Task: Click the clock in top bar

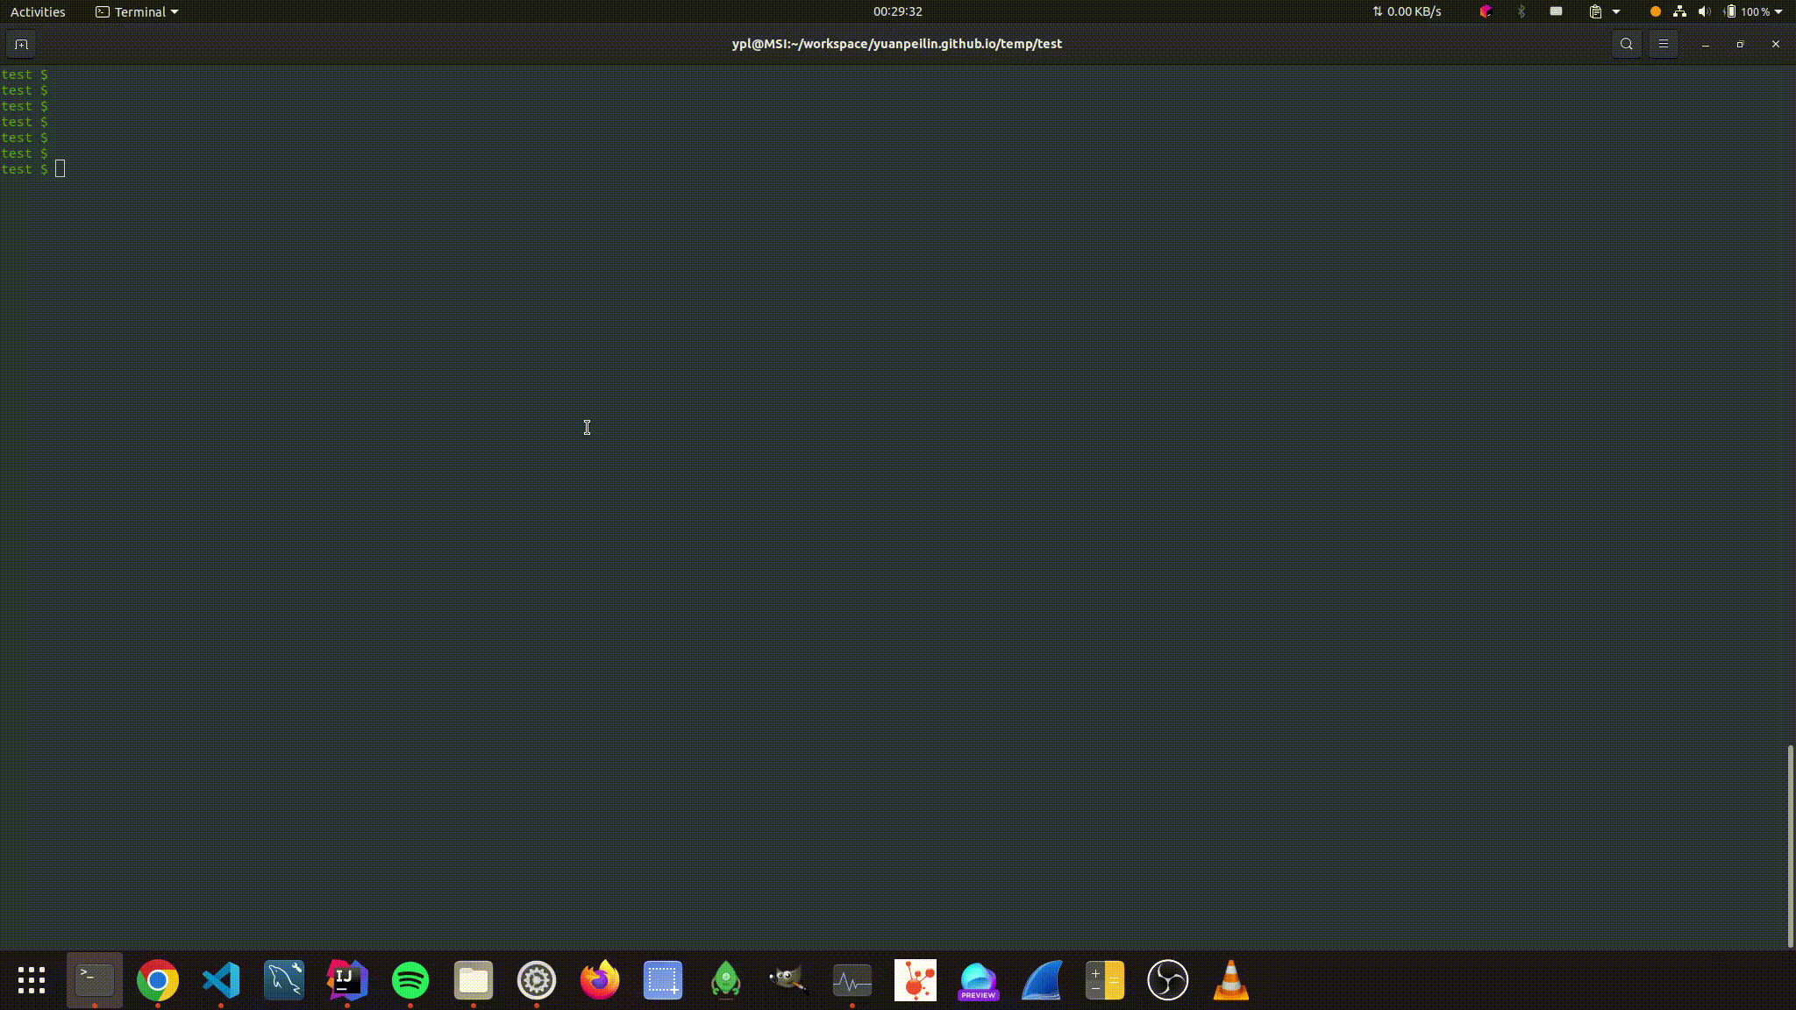Action: point(897,11)
